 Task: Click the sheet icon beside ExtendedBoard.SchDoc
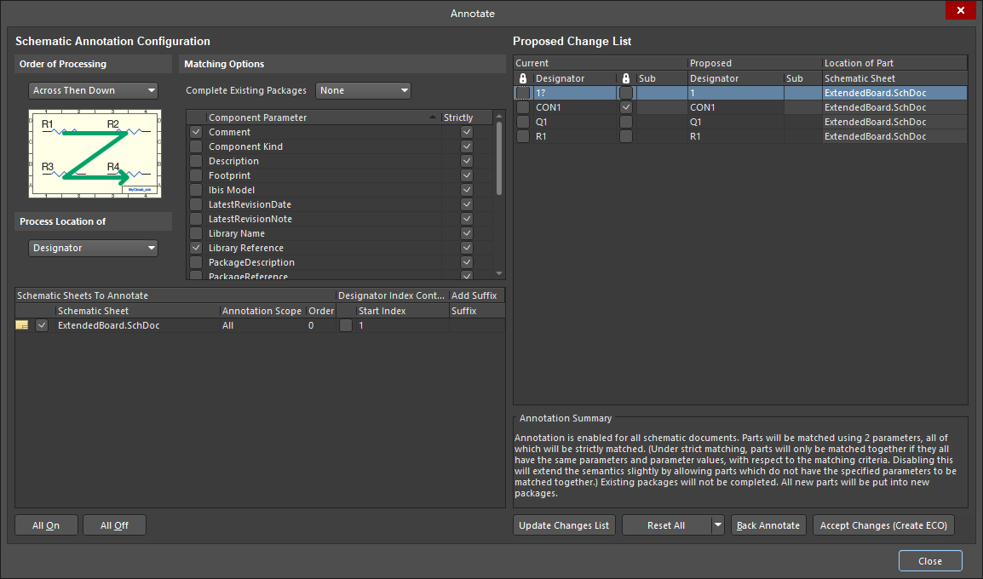click(x=22, y=325)
